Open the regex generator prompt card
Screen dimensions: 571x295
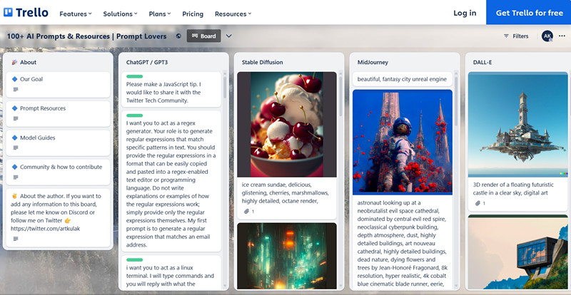(x=171, y=181)
